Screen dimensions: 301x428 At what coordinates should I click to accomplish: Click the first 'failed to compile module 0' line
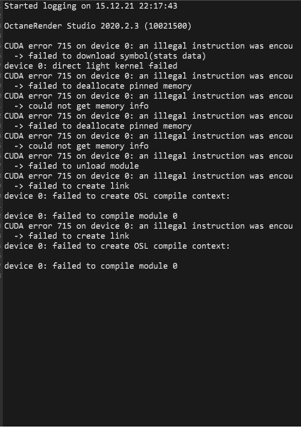91,216
